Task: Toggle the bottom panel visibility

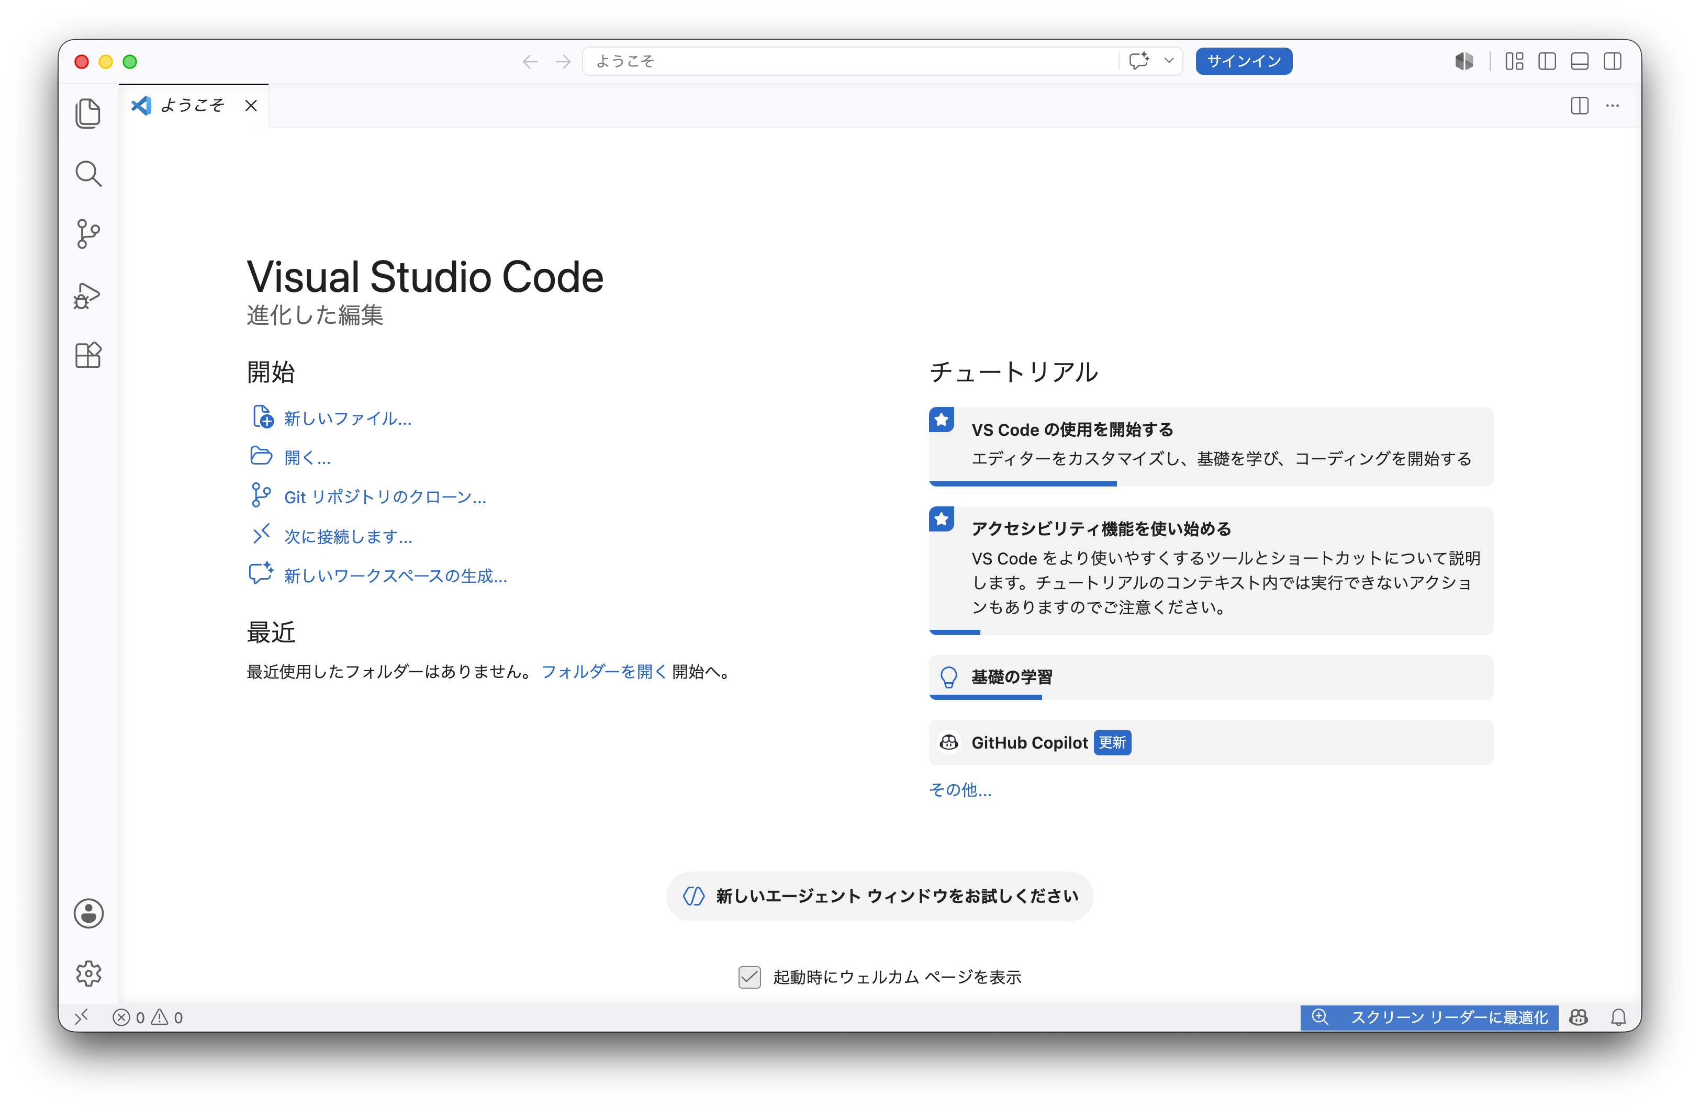Action: point(1579,61)
